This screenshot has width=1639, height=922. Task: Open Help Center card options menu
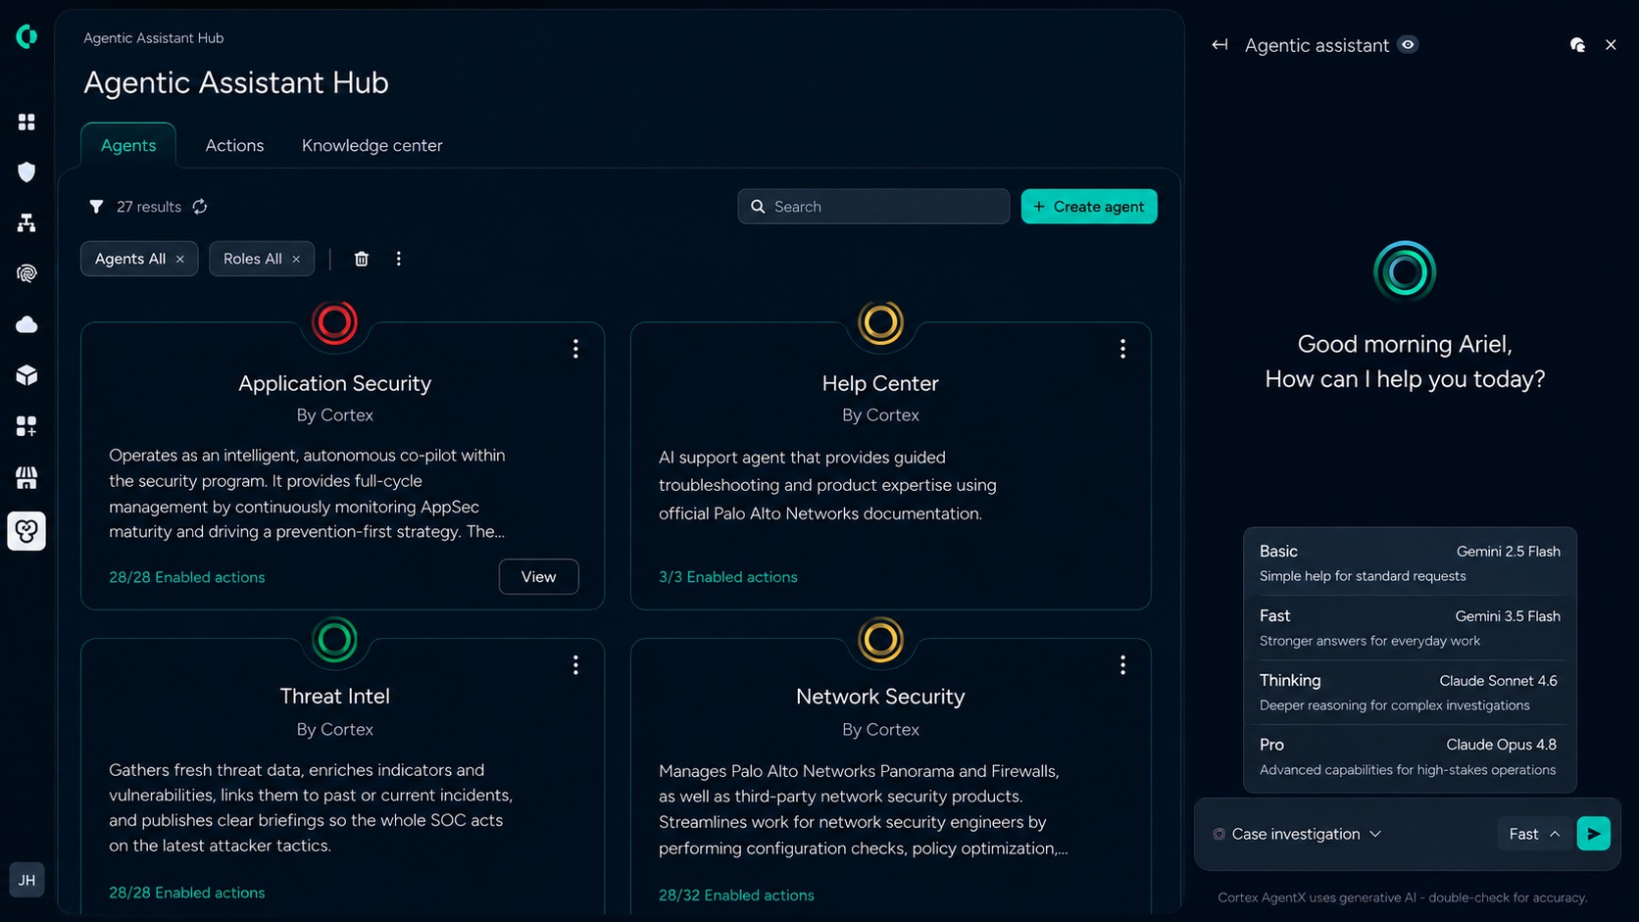[1122, 349]
